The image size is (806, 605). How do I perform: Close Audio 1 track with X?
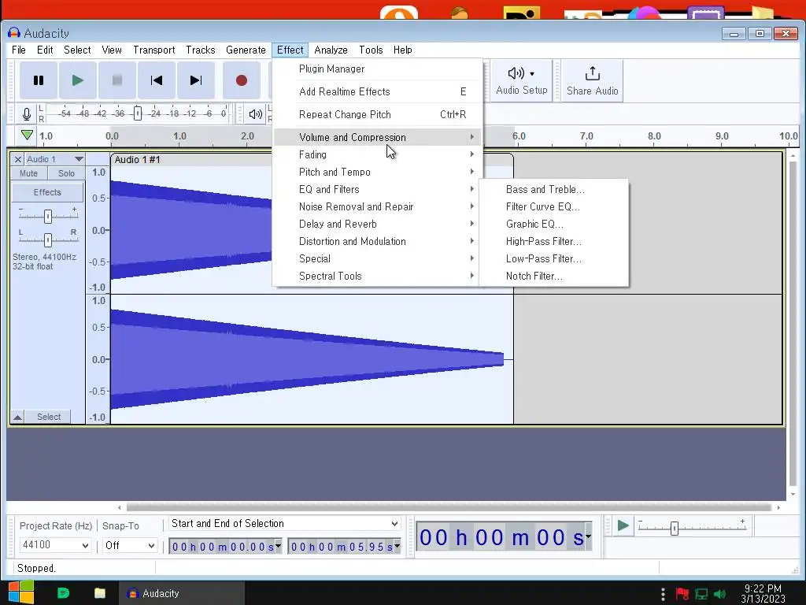[17, 159]
